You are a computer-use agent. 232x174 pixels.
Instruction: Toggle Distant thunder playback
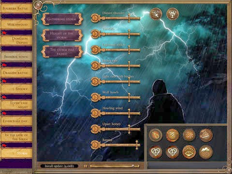(95, 18)
